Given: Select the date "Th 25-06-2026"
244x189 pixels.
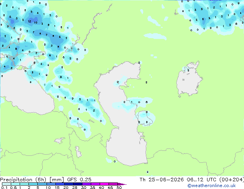Looking at the screenshot, I should (162, 180).
